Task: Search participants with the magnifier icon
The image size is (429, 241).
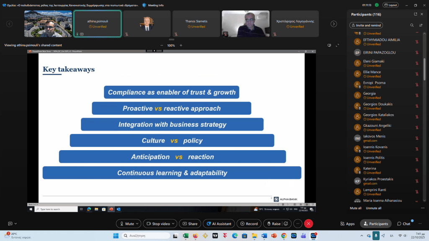Action: 412,25
